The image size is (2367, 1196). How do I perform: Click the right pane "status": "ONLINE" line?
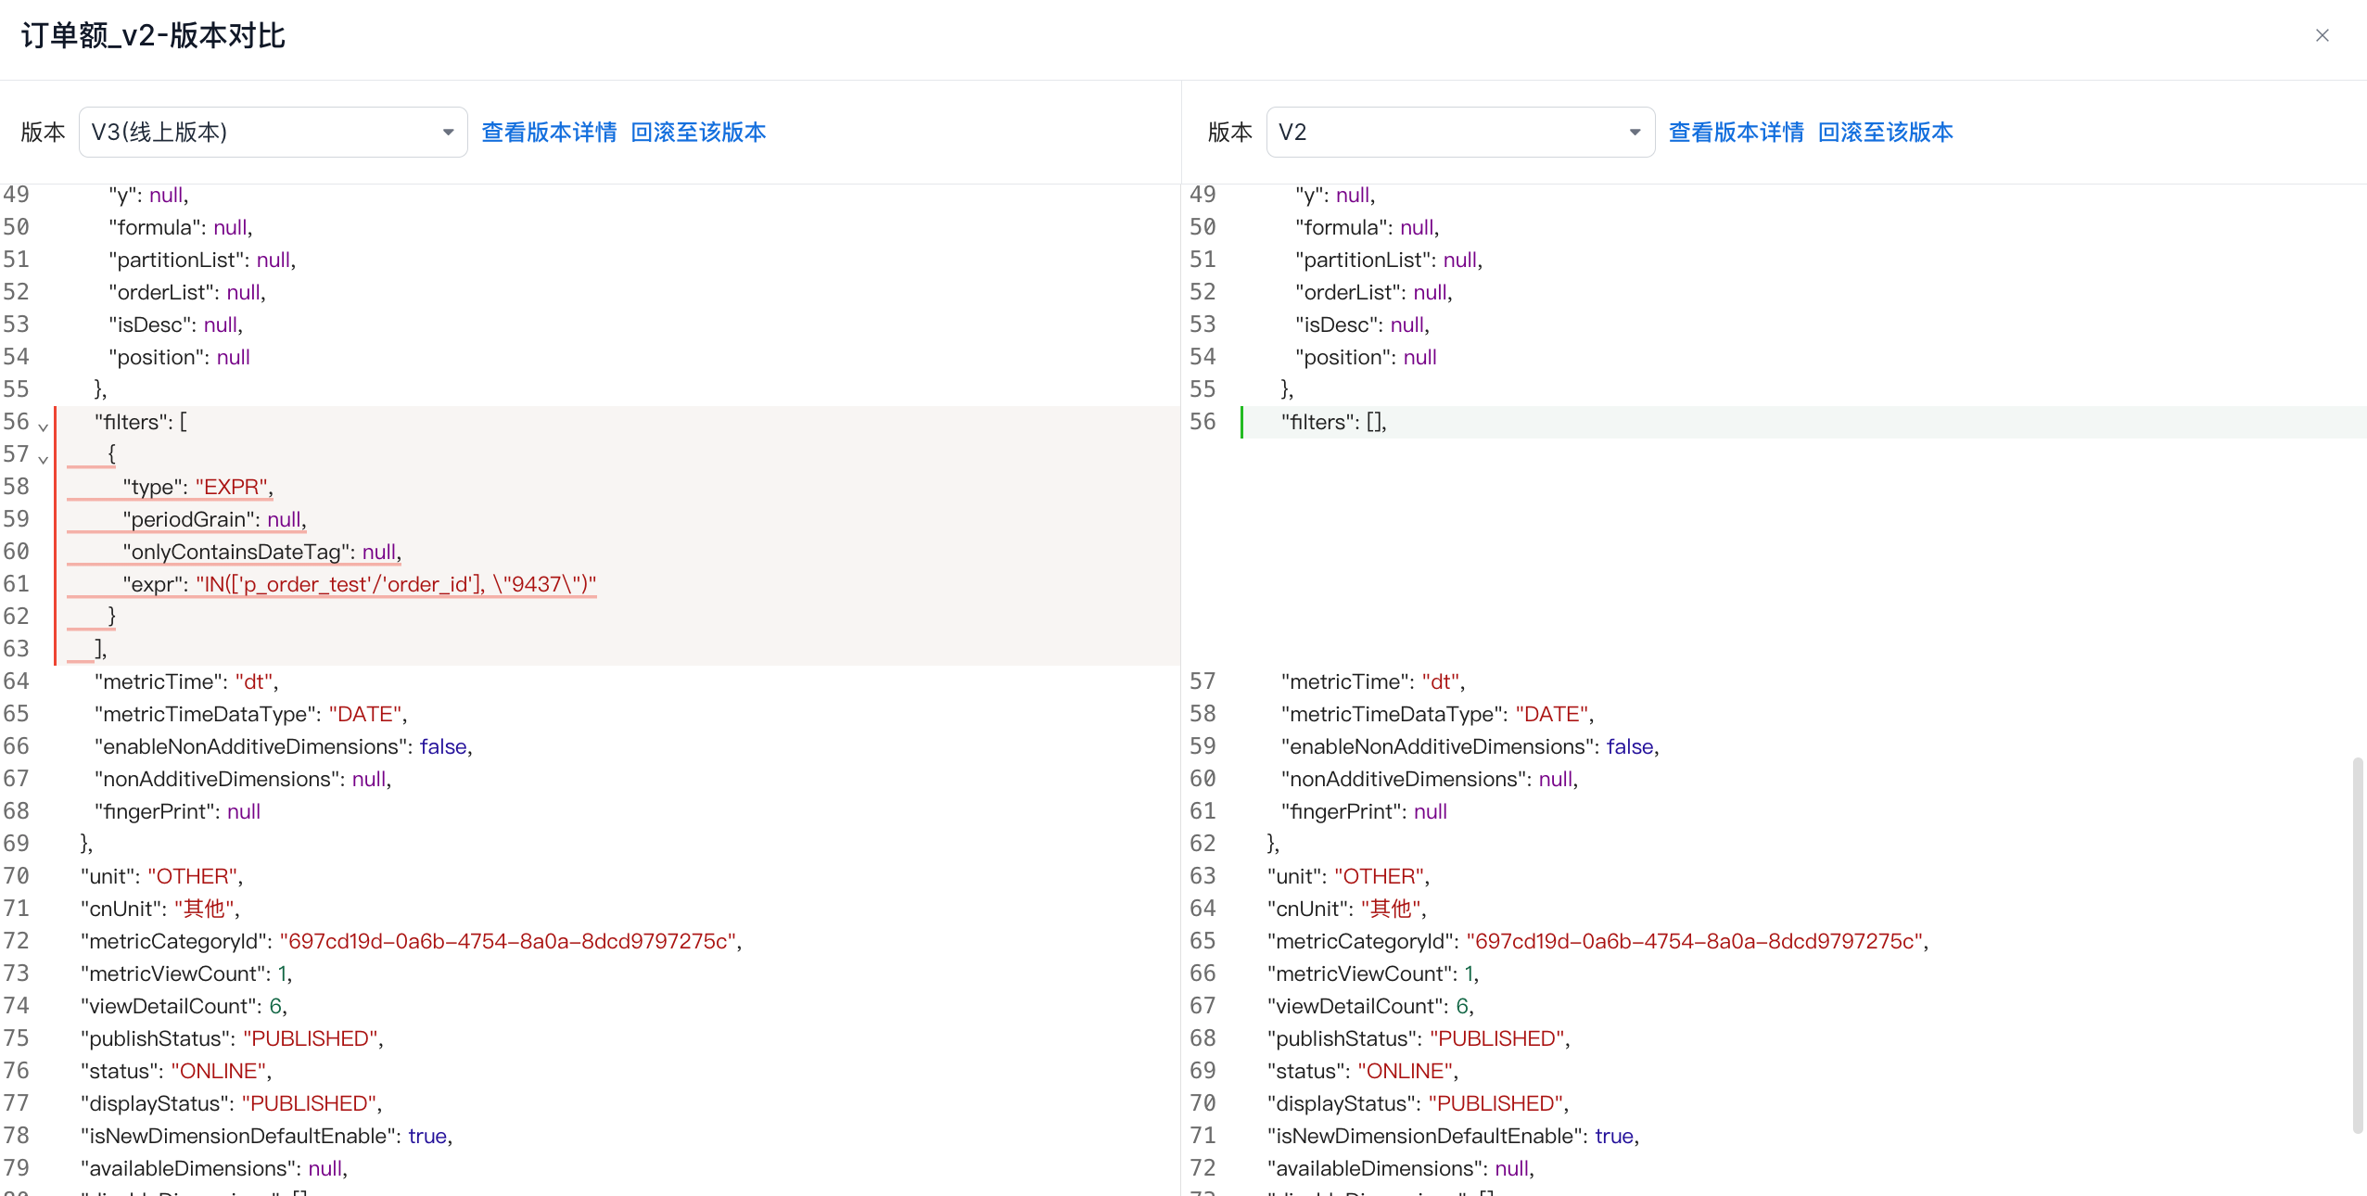pyautogui.click(x=1362, y=1071)
